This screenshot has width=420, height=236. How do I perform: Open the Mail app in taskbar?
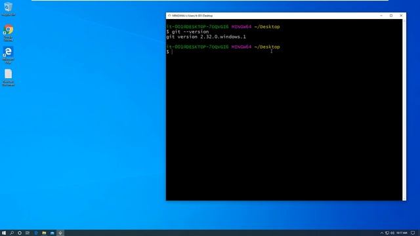[x=52, y=233]
